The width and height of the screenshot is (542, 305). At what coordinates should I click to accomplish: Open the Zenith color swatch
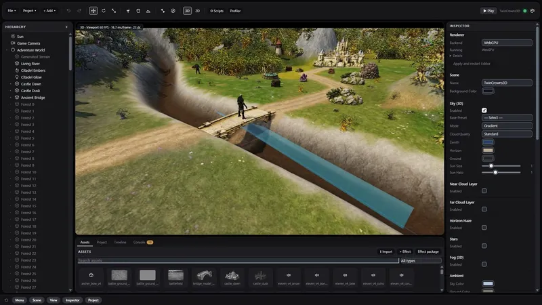coord(488,142)
